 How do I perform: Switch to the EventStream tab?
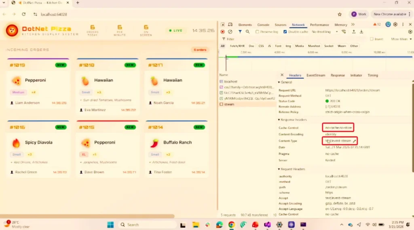(315, 75)
